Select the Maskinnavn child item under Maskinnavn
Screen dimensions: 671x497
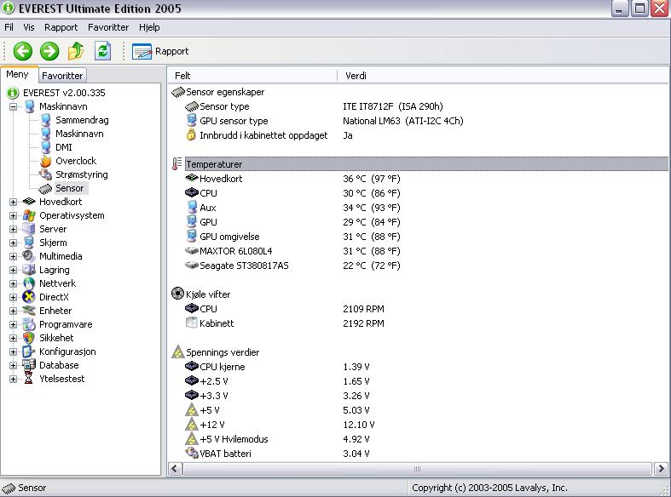(79, 134)
